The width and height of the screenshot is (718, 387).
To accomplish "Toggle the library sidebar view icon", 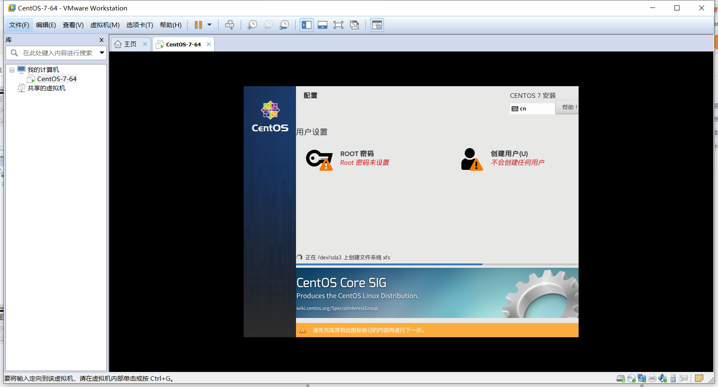I will pyautogui.click(x=307, y=25).
